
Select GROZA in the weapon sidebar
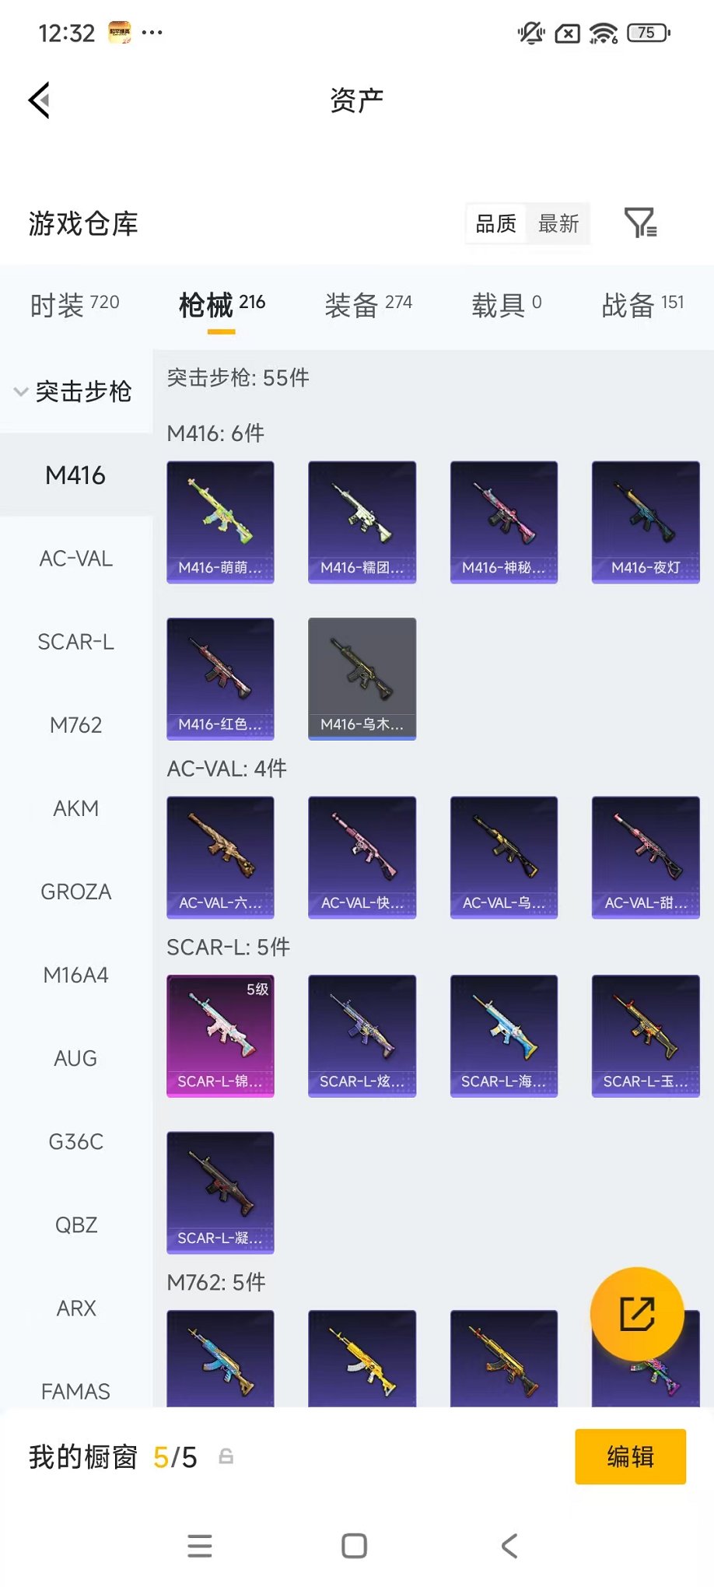tap(76, 892)
